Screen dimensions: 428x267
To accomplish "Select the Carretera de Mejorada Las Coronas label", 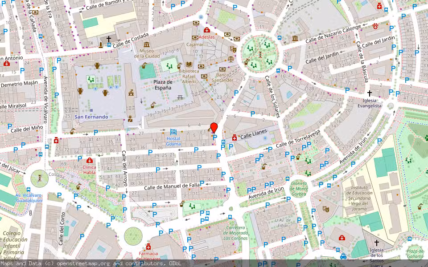I will click(235, 233).
